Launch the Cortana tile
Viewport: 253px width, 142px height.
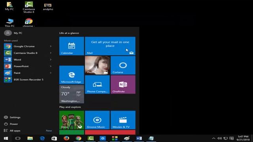123,65
